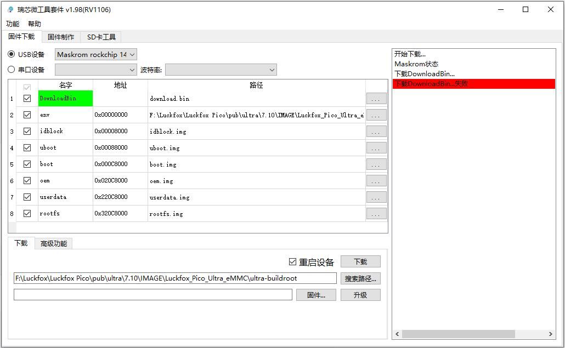The height and width of the screenshot is (348, 565).
Task: Click the empty firmware path input field
Action: pyautogui.click(x=152, y=295)
